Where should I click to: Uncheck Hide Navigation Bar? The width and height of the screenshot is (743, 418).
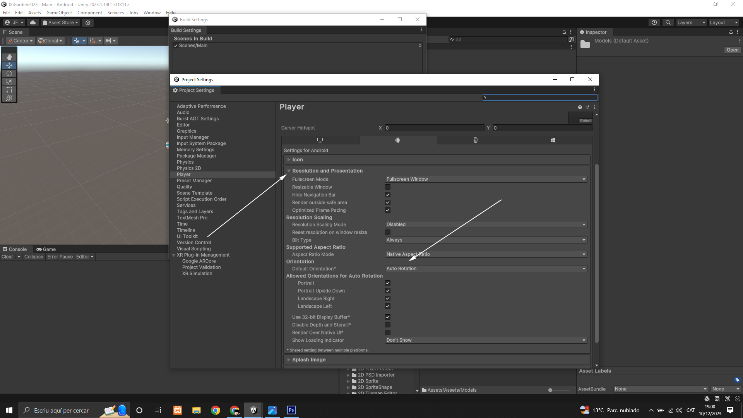pyautogui.click(x=388, y=195)
